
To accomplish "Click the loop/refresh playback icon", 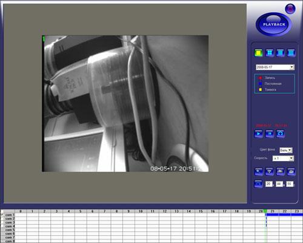I will [280, 134].
